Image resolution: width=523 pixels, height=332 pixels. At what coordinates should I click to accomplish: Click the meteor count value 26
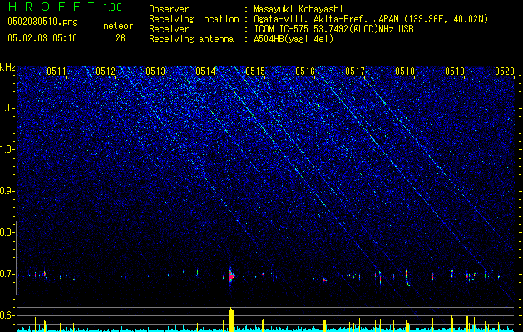(121, 38)
